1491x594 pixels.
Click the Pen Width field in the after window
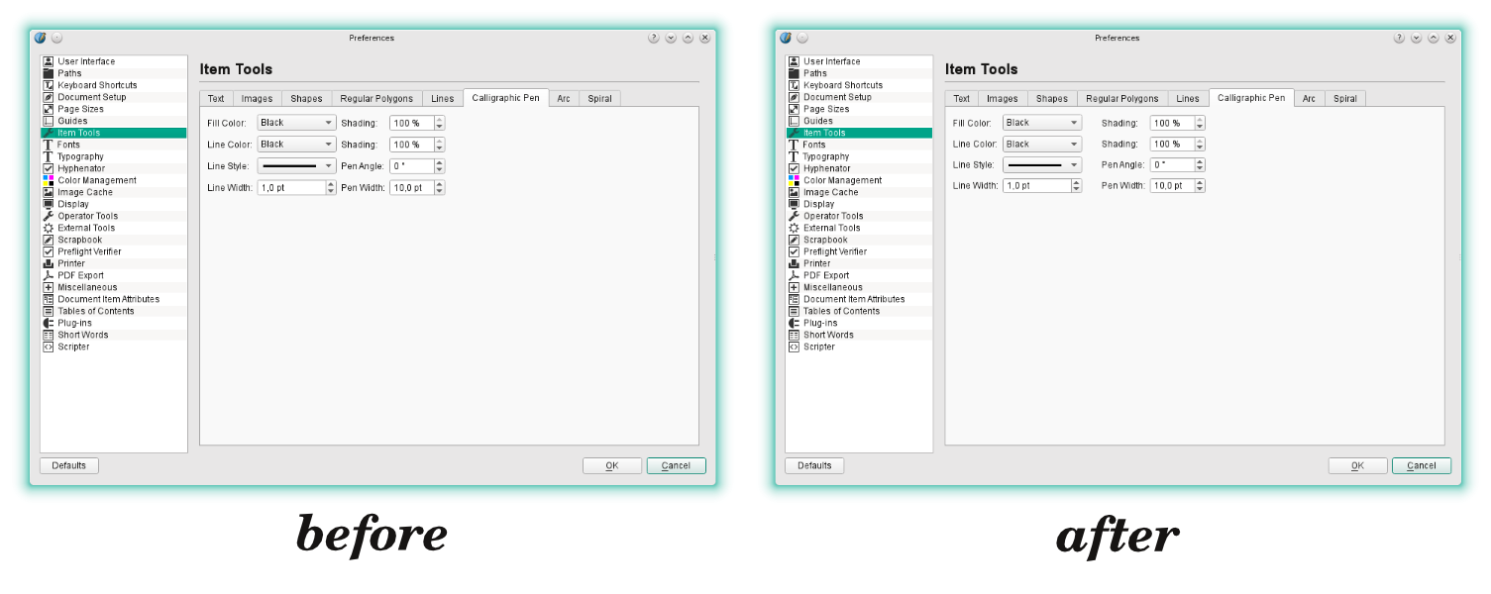click(1171, 186)
